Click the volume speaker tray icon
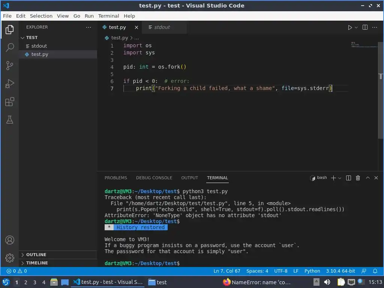 (327, 282)
